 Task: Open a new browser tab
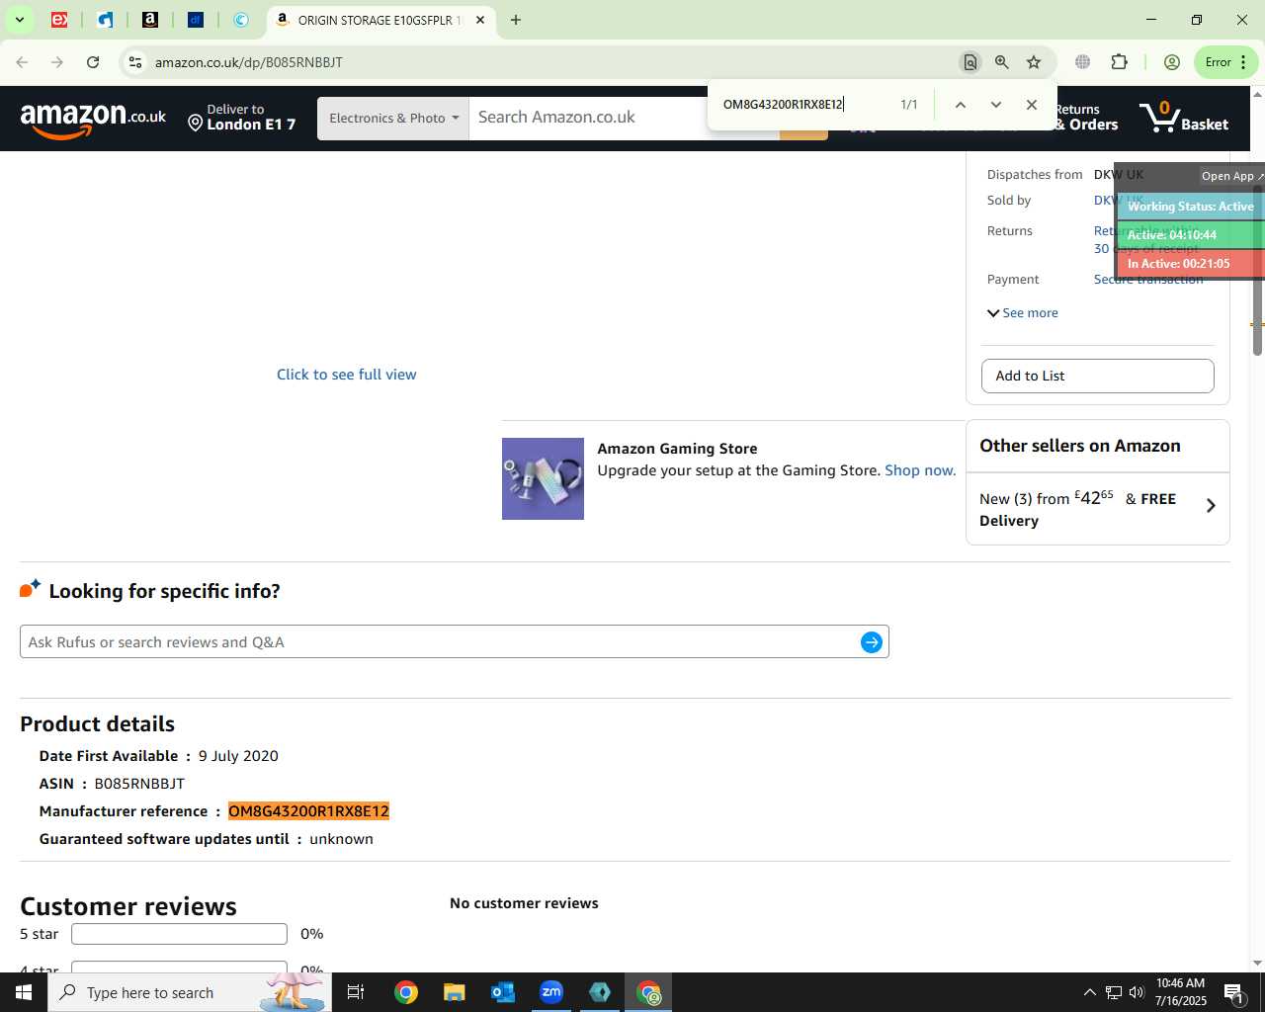coord(516,20)
